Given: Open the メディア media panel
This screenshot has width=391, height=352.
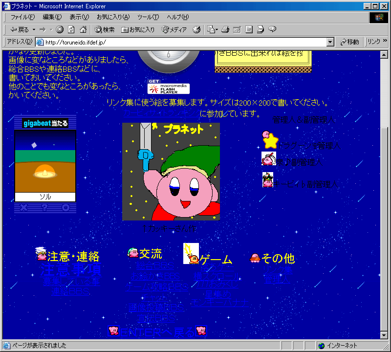Looking at the screenshot, I should point(174,30).
